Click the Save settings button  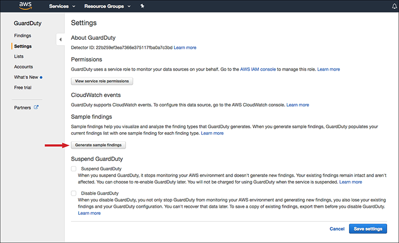click(x=368, y=229)
